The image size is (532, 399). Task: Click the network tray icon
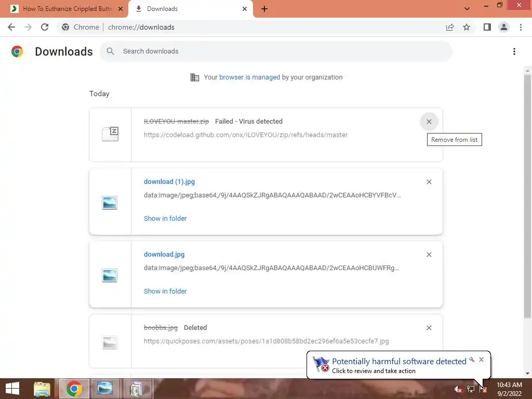coord(471,389)
